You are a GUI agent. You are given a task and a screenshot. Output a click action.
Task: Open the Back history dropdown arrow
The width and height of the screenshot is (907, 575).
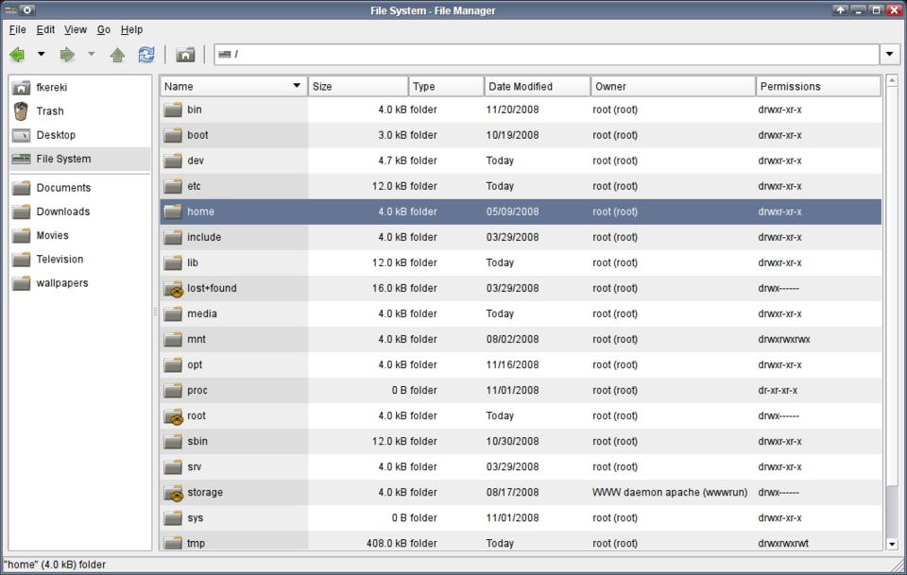(41, 55)
